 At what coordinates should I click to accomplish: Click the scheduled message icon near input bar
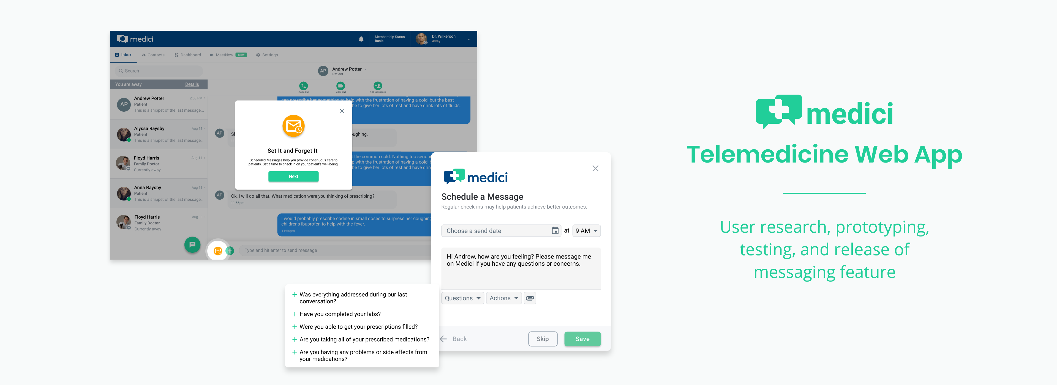pos(217,250)
